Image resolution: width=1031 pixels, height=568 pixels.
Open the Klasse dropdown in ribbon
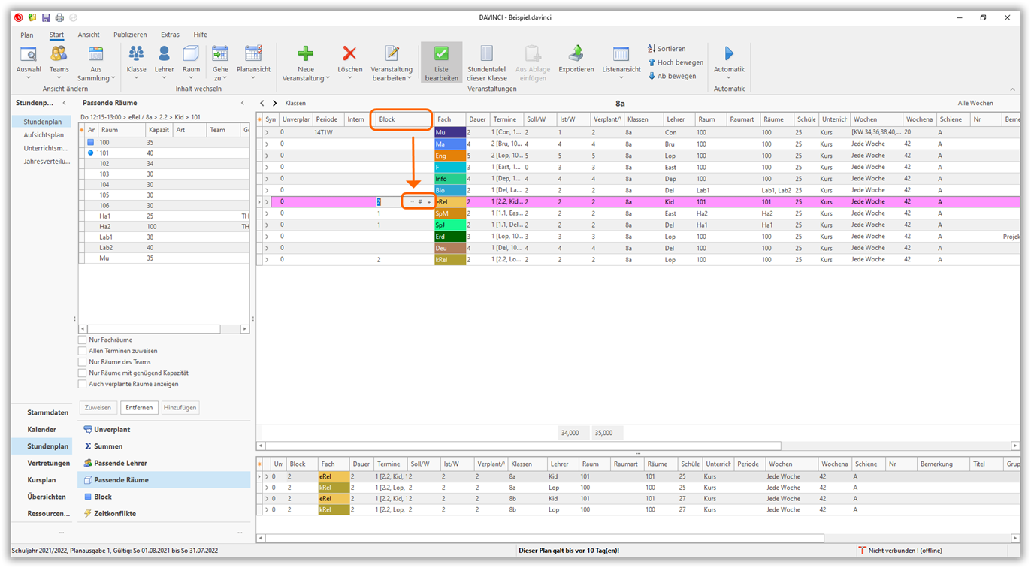(136, 77)
